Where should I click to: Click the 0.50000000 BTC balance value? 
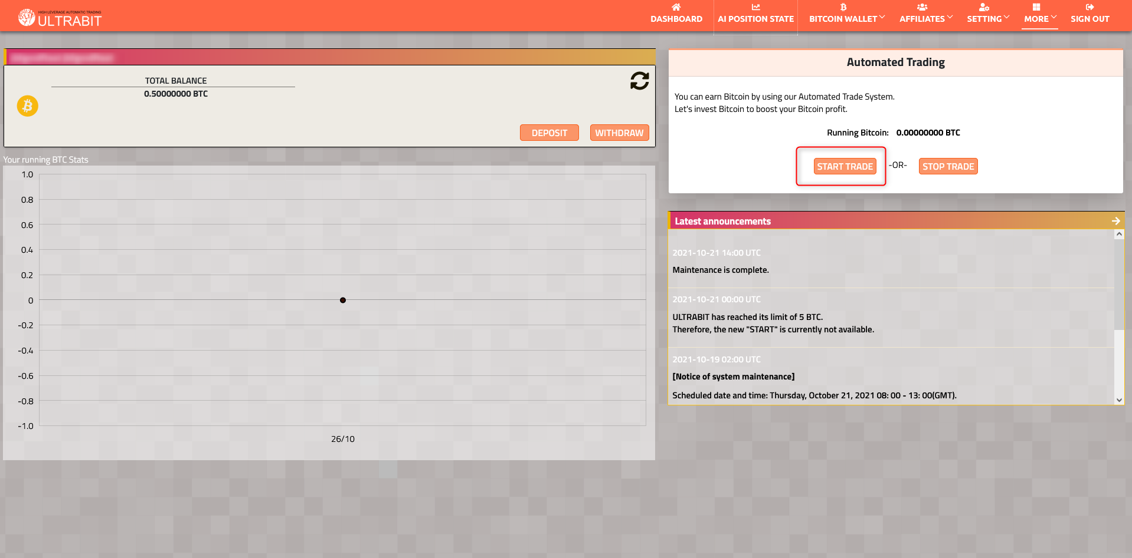[176, 94]
